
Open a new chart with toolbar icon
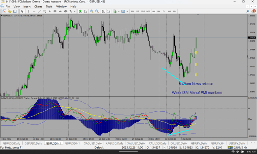tap(4, 11)
